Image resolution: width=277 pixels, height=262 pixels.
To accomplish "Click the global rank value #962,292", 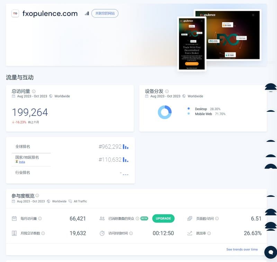I will click(110, 147).
